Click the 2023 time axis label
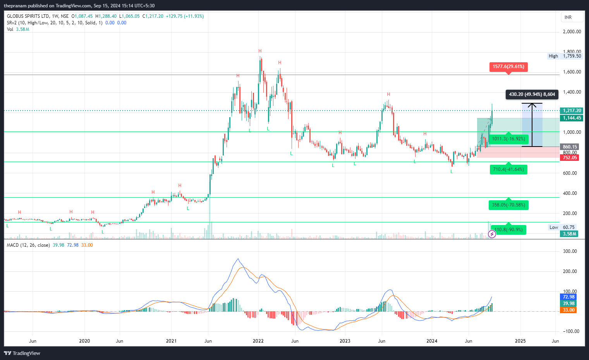Image resolution: width=589 pixels, height=360 pixels. (x=345, y=341)
